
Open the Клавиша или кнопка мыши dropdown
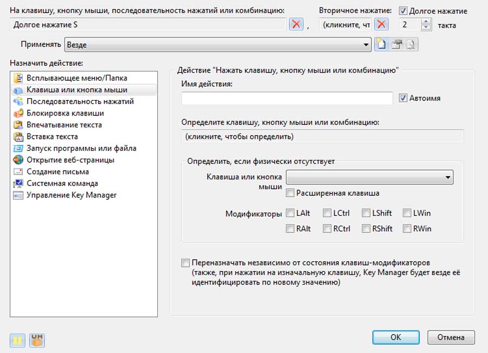369,177
